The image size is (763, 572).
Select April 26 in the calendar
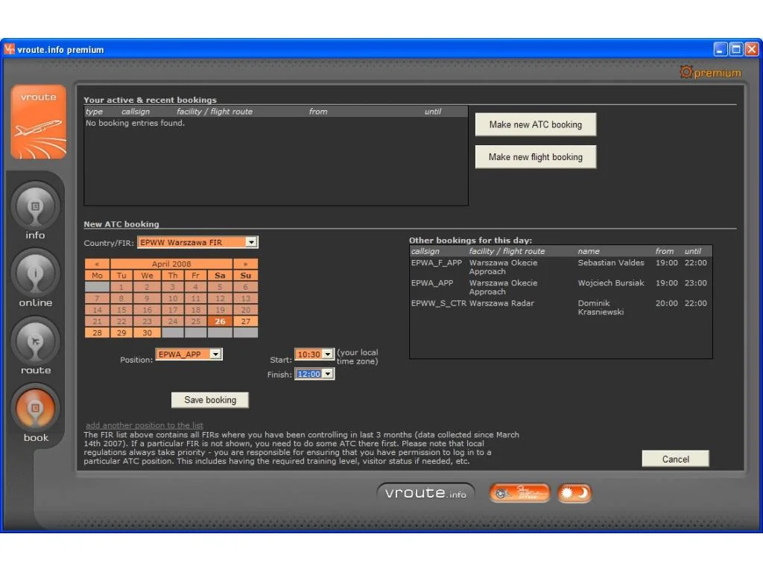220,321
